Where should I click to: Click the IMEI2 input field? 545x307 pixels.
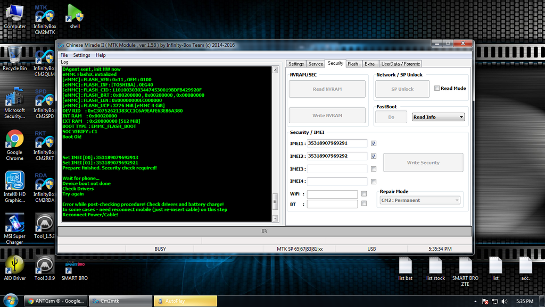[x=337, y=156]
